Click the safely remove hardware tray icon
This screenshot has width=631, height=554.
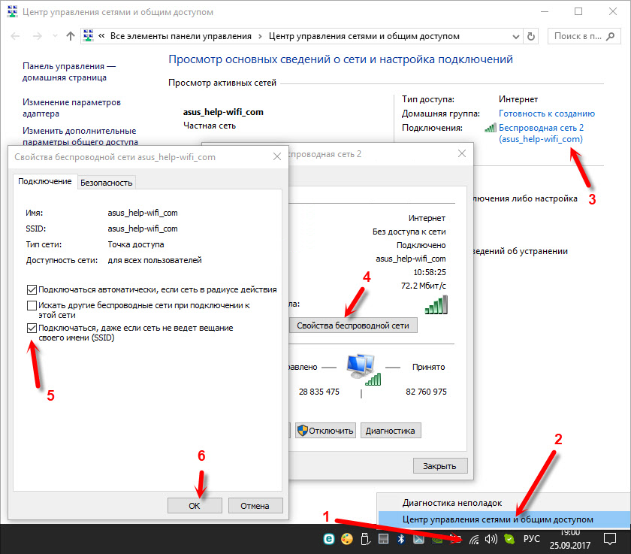point(365,539)
